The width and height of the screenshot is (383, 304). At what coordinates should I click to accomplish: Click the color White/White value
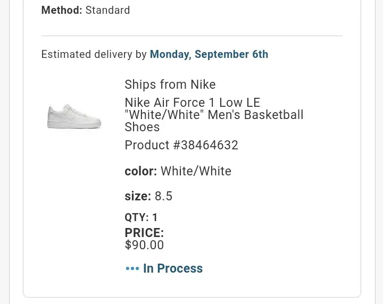196,171
